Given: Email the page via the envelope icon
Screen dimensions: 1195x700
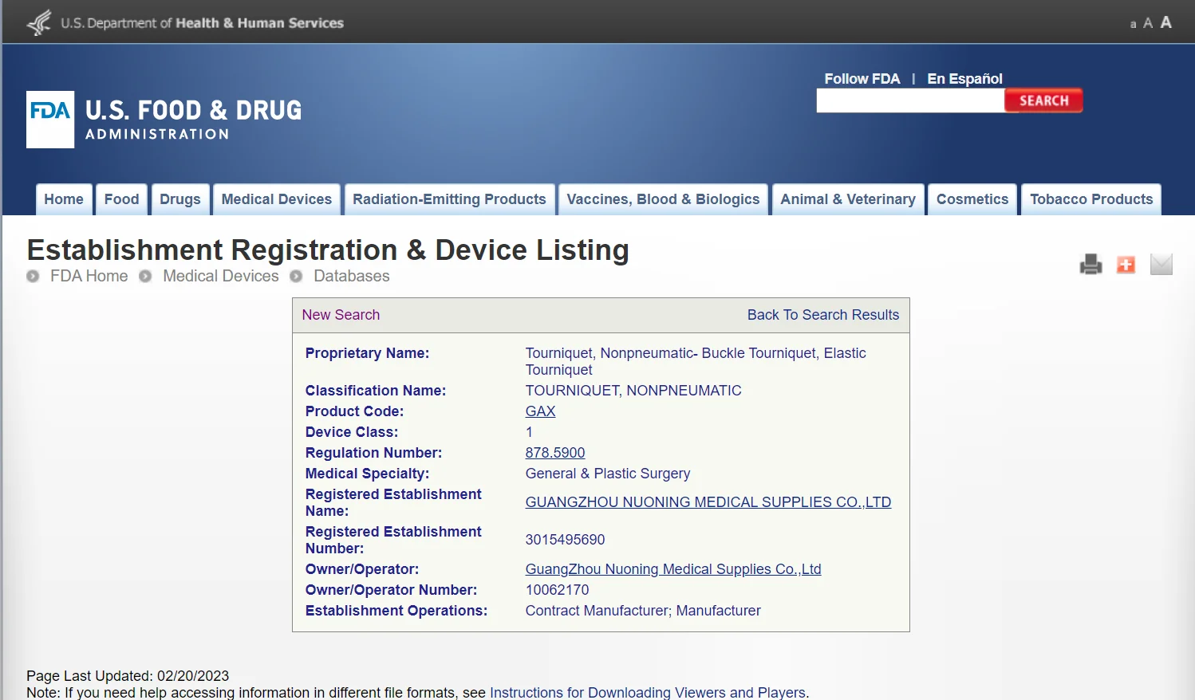Looking at the screenshot, I should point(1161,264).
